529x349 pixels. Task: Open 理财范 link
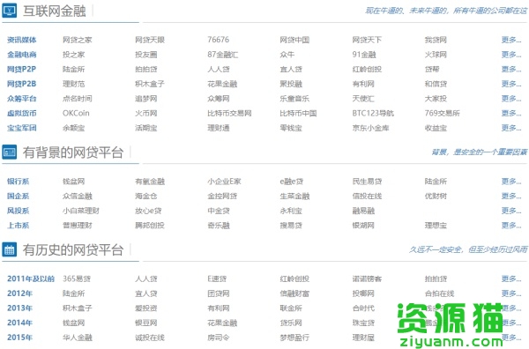pyautogui.click(x=73, y=84)
